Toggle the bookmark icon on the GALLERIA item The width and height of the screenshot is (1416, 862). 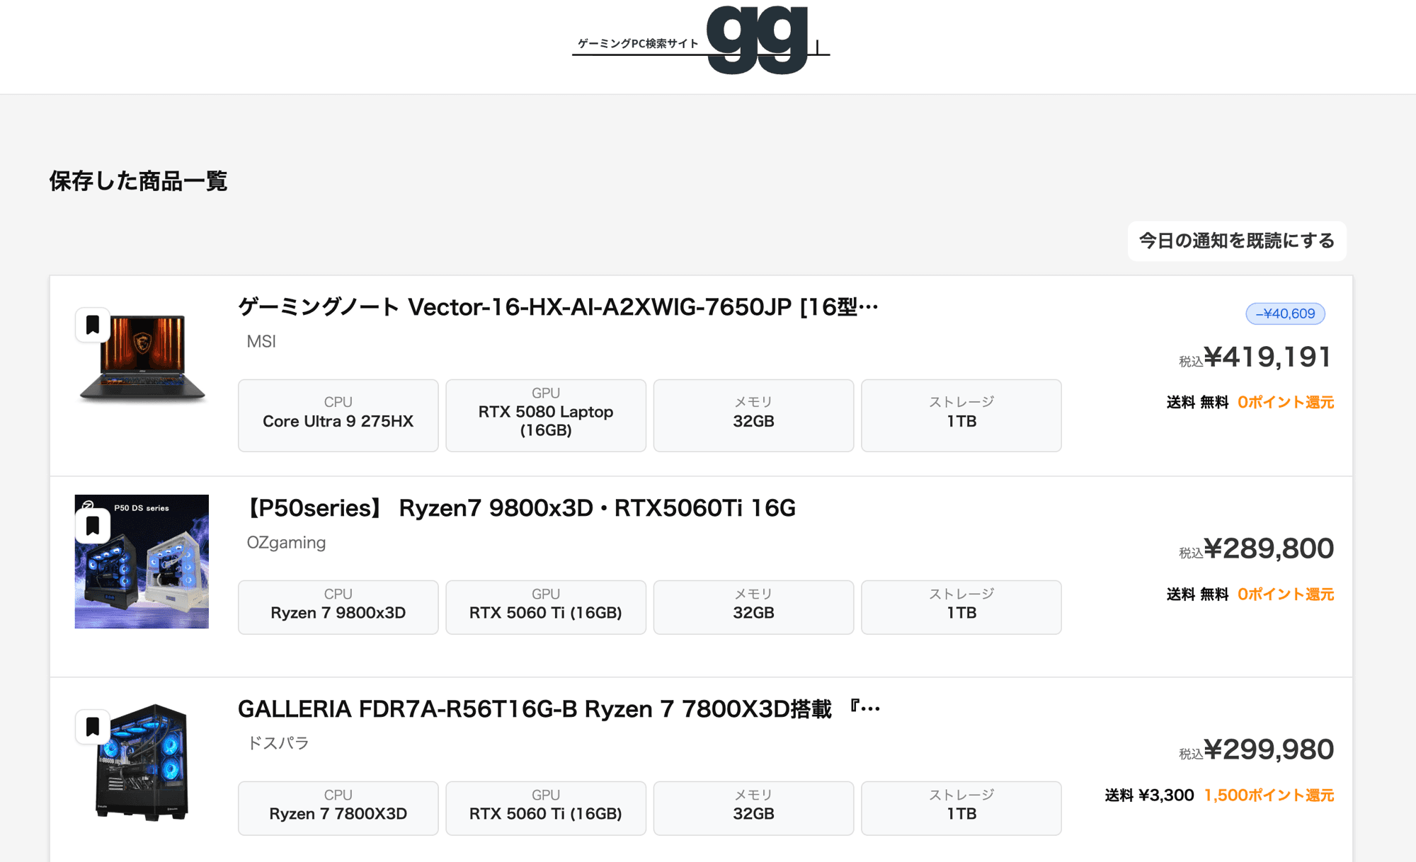pos(93,725)
